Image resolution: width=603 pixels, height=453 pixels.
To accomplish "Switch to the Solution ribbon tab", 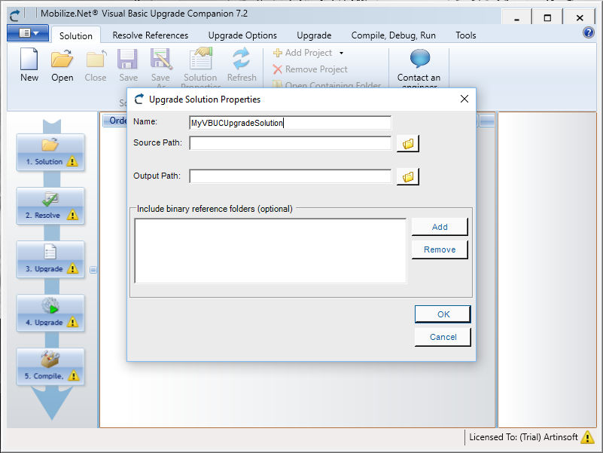I will (x=76, y=36).
